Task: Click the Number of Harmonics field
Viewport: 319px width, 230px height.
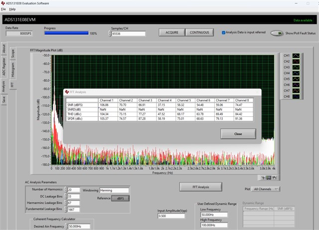Action: click(74, 190)
